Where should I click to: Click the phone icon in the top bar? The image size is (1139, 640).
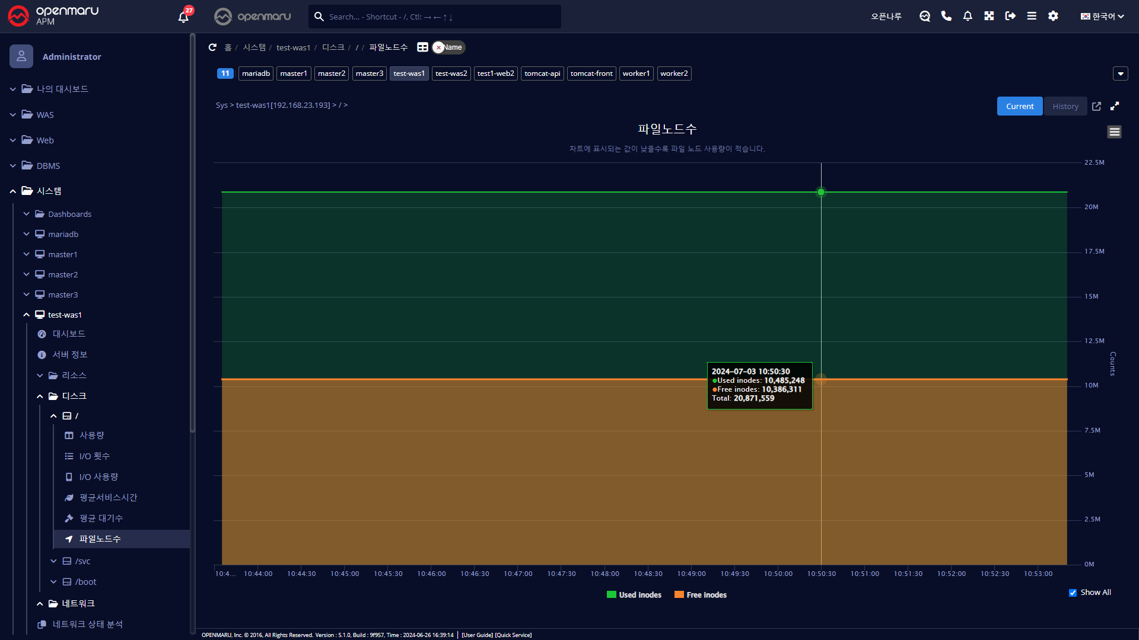946,17
